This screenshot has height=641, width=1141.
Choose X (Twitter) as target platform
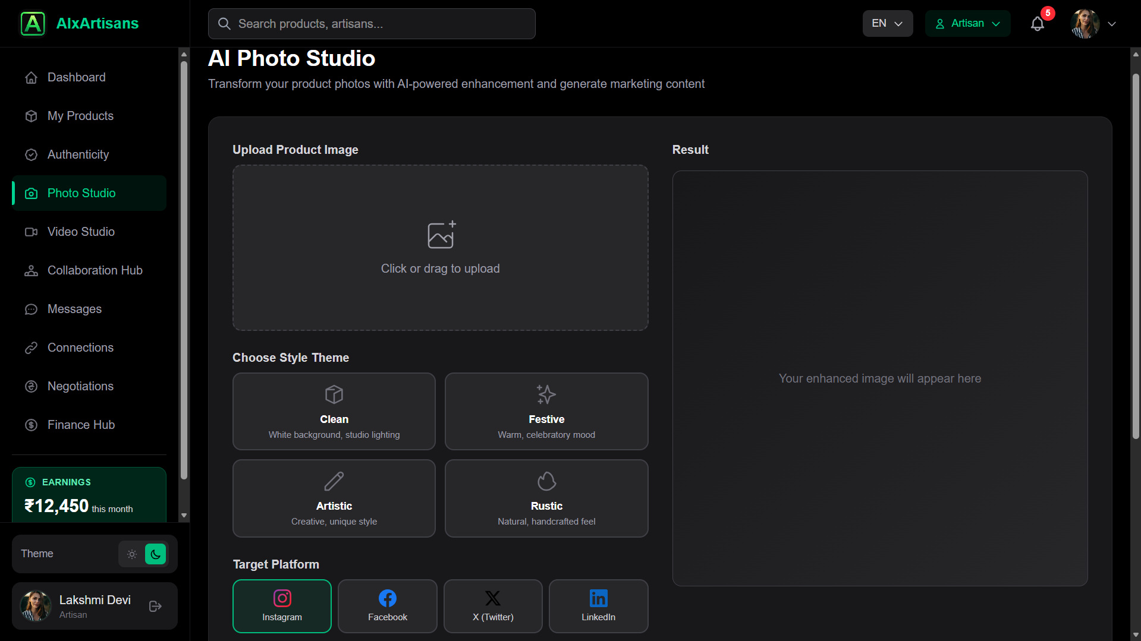[x=493, y=606]
